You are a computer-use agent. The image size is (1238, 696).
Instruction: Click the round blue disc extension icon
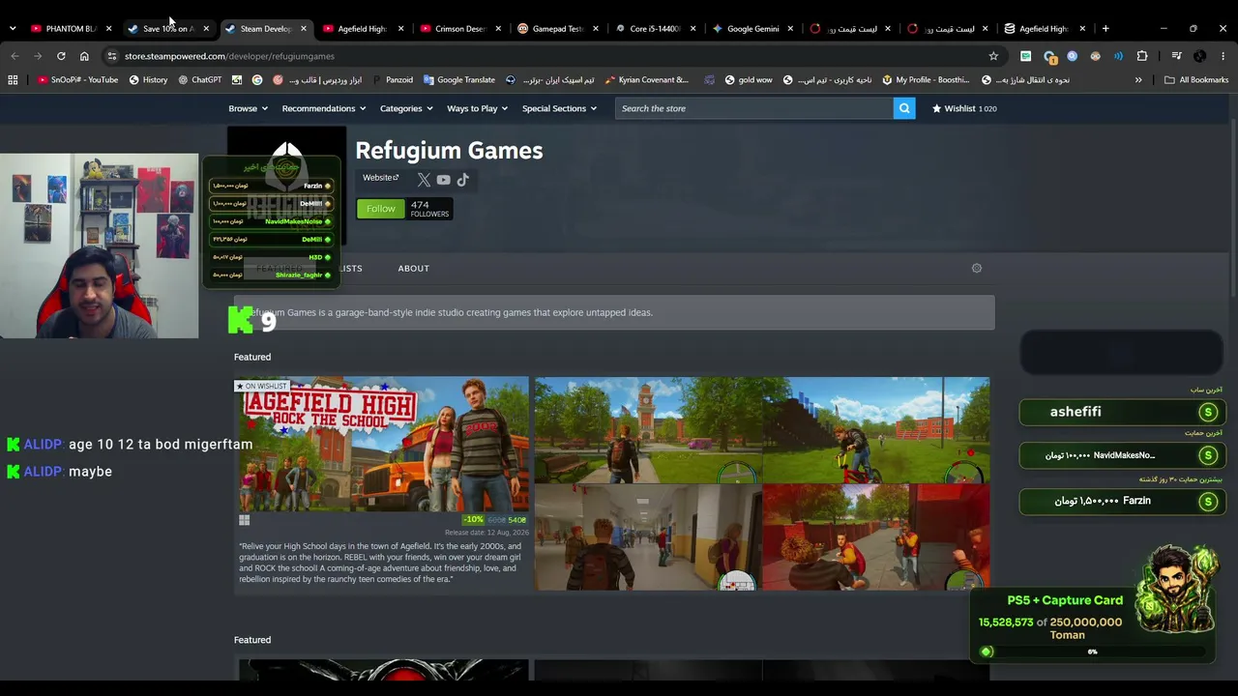click(x=1073, y=56)
